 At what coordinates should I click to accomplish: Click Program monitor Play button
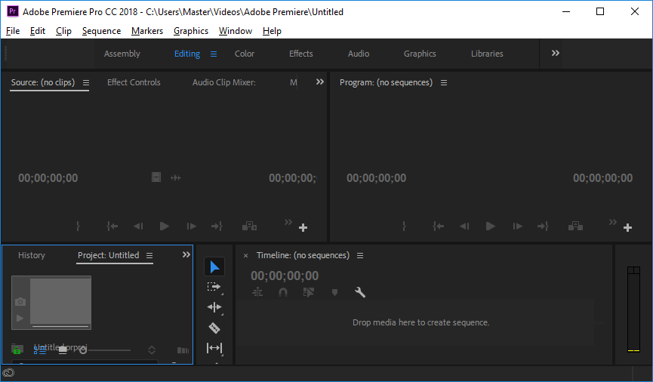pyautogui.click(x=491, y=226)
